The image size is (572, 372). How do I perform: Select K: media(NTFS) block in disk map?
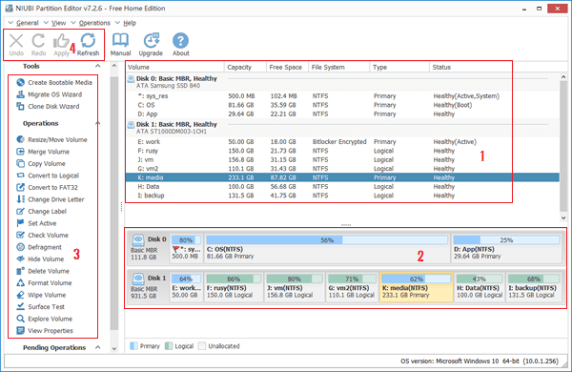[x=417, y=287]
